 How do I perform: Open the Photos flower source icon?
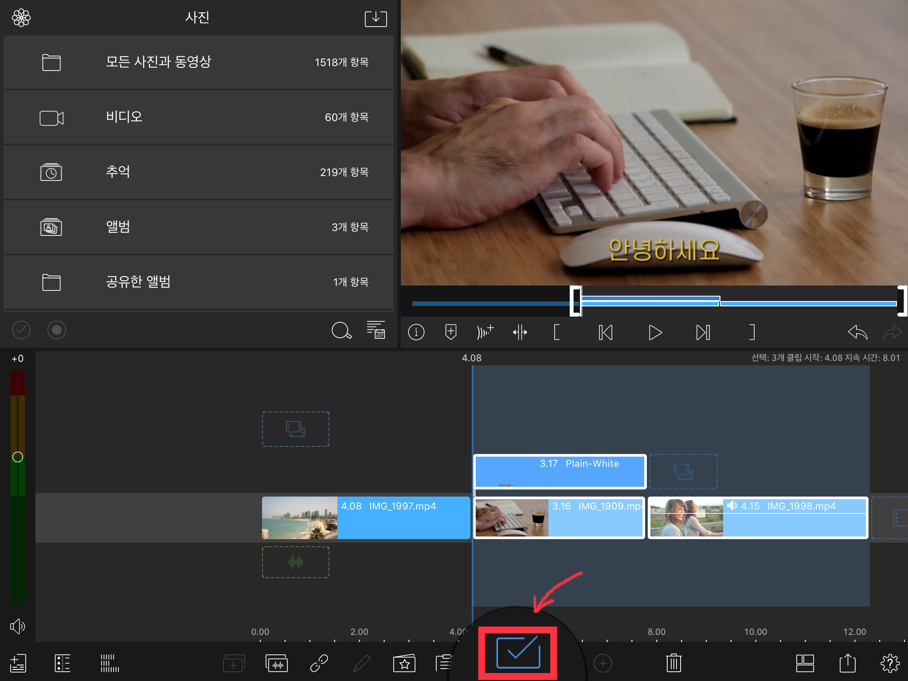pyautogui.click(x=21, y=18)
